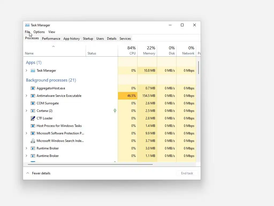Sort by the CPU column header
The height and width of the screenshot is (206, 274).
[x=128, y=51]
